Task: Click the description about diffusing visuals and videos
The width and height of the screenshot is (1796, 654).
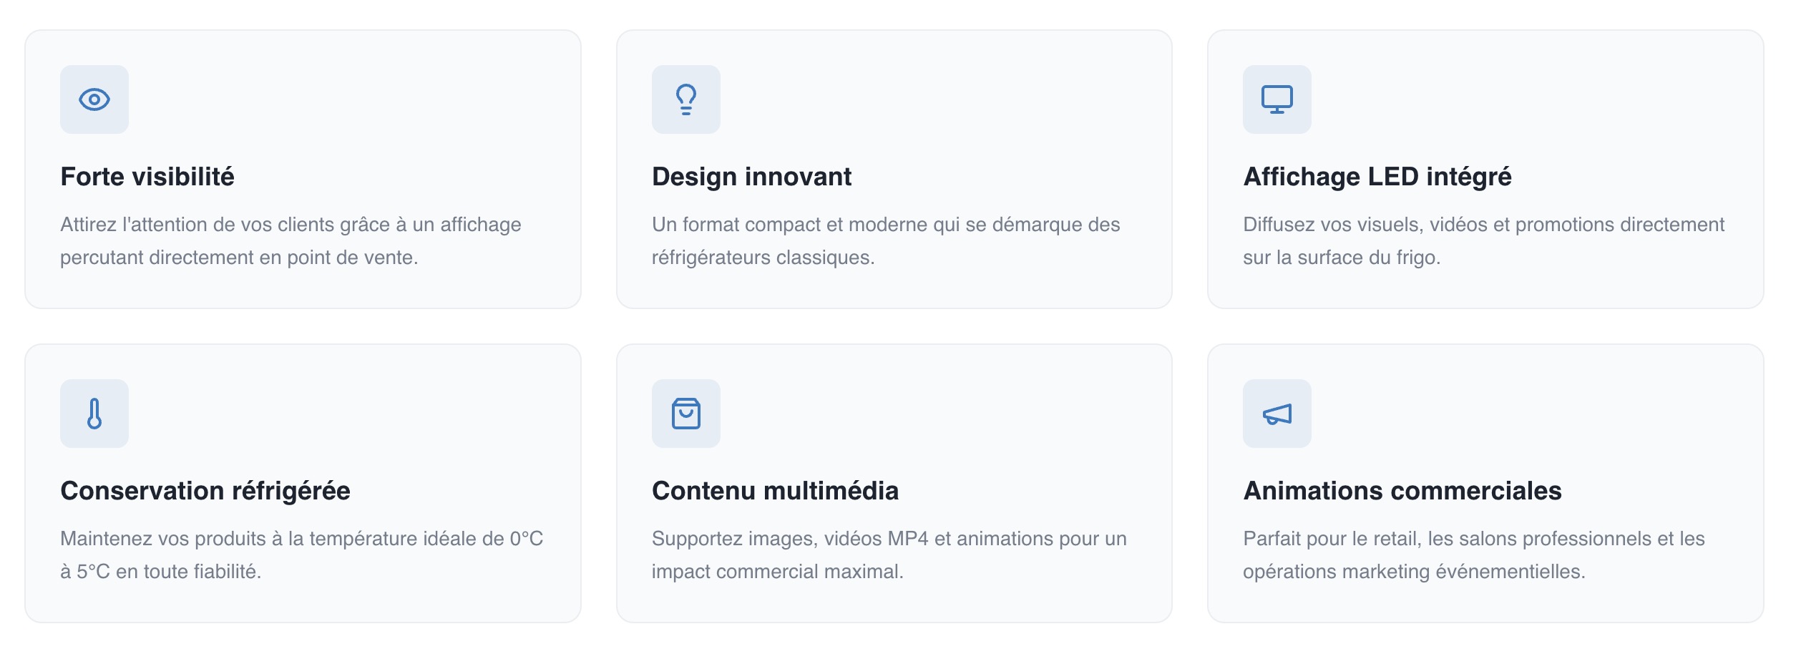Action: pyautogui.click(x=1483, y=241)
